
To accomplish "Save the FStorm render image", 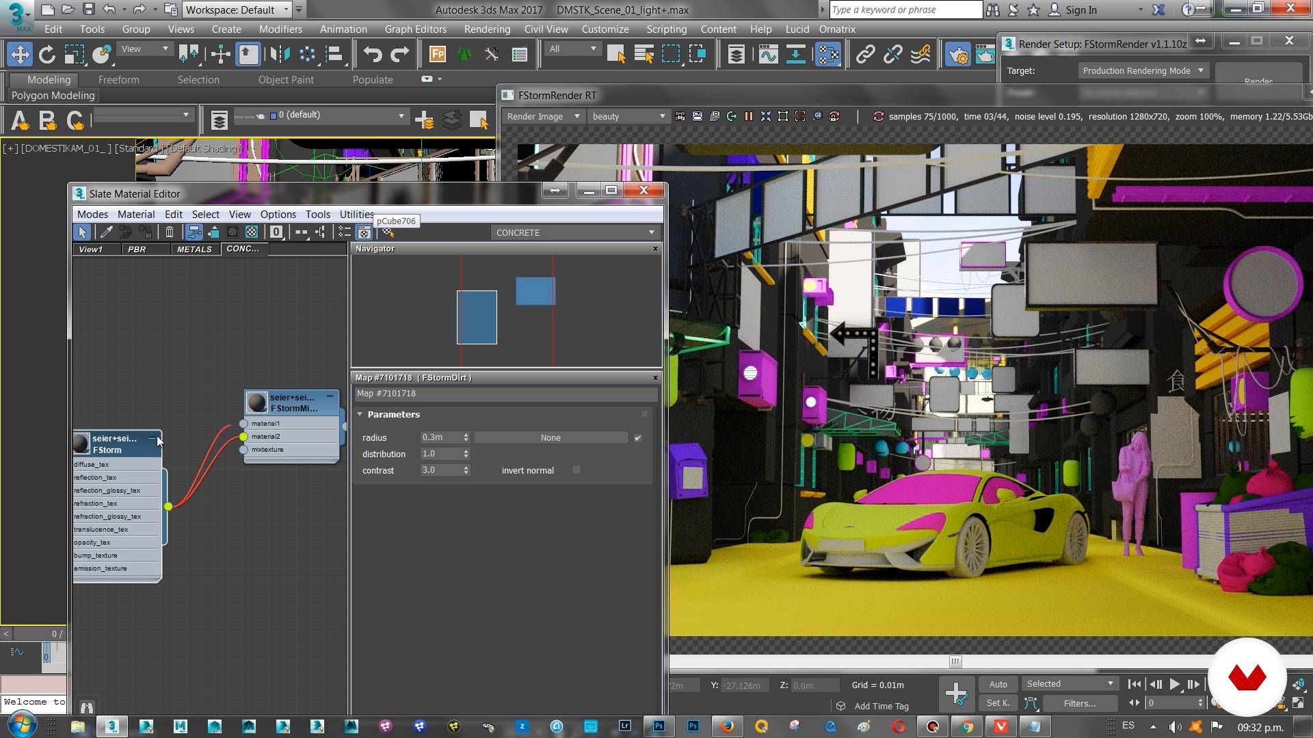I will pyautogui.click(x=697, y=117).
